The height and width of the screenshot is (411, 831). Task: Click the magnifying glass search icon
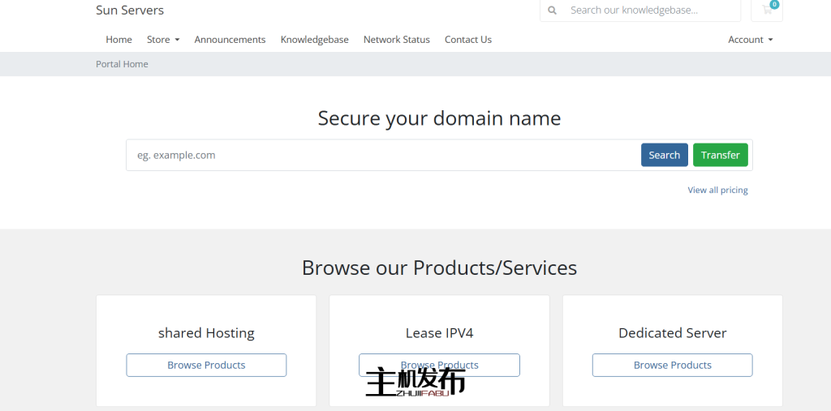[553, 11]
